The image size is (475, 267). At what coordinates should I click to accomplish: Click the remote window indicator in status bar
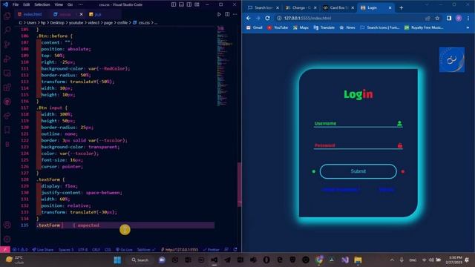click(5, 249)
